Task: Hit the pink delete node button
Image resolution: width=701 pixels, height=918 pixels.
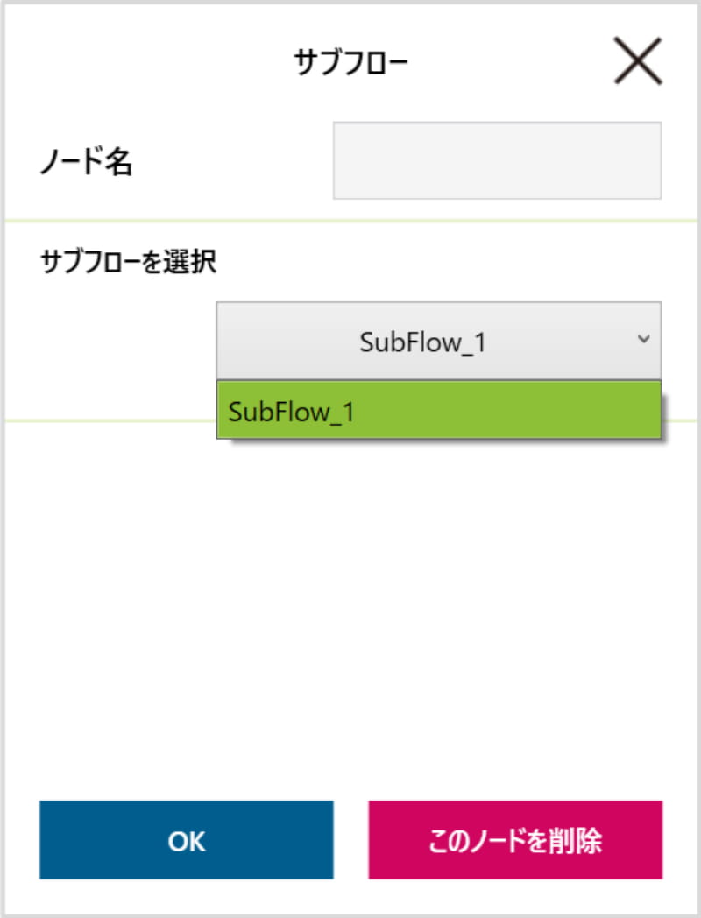Action: tap(514, 840)
